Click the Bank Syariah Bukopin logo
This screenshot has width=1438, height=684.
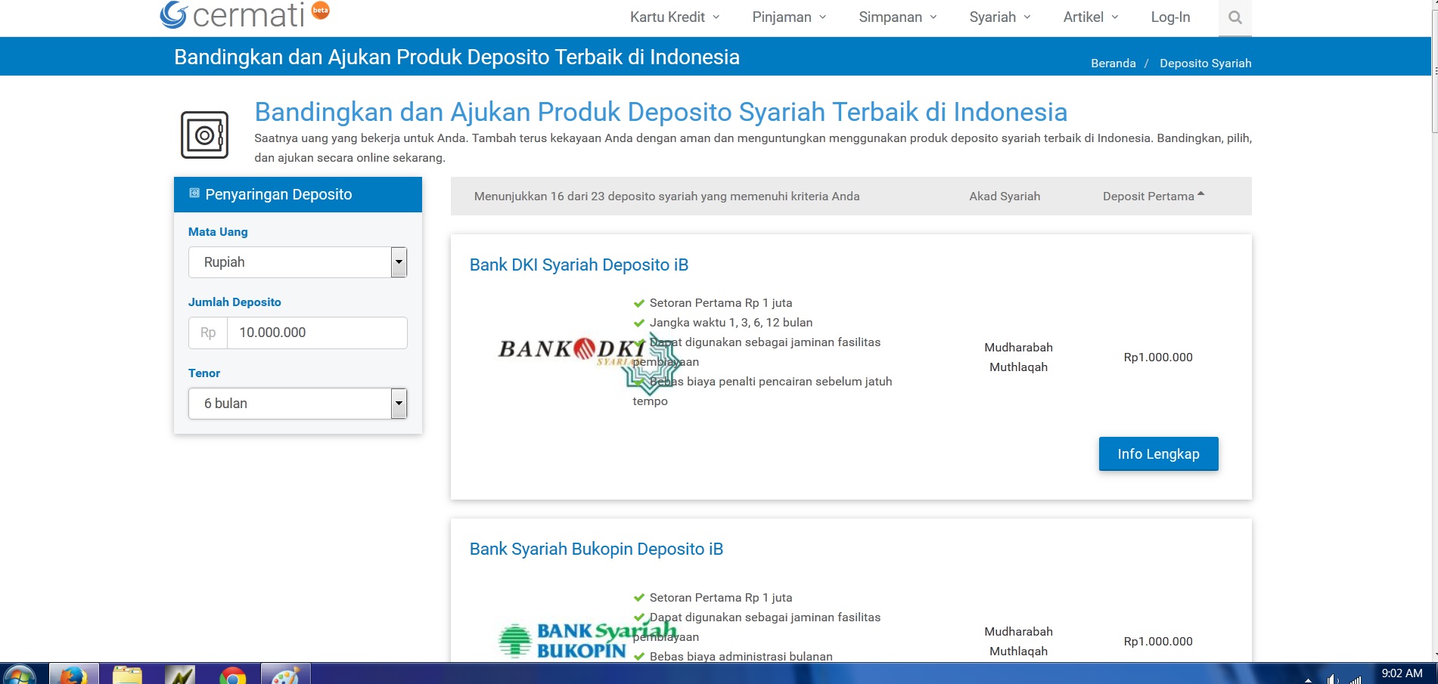[587, 640]
